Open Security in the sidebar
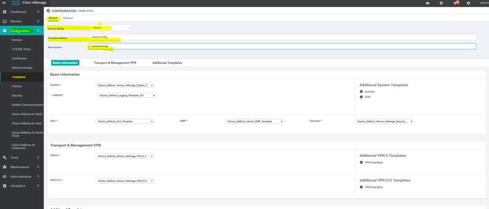The height and width of the screenshot is (209, 489). click(17, 95)
